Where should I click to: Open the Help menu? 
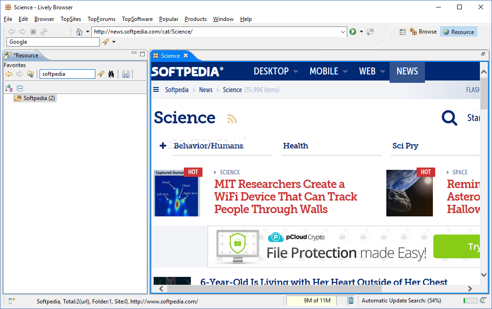click(x=246, y=19)
